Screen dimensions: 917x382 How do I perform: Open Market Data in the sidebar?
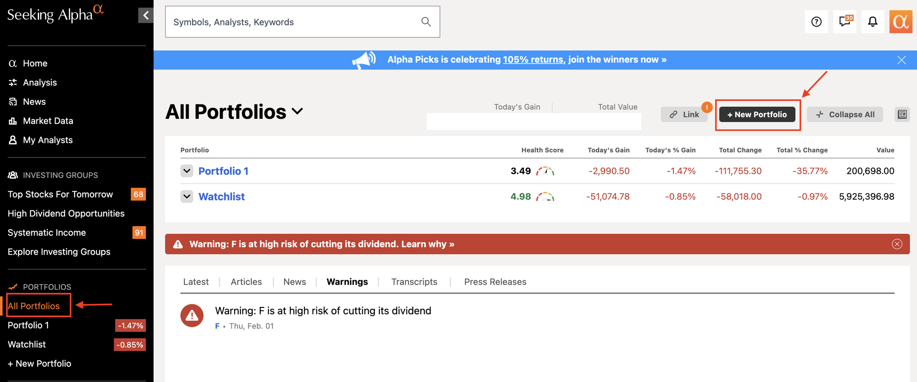click(x=48, y=121)
